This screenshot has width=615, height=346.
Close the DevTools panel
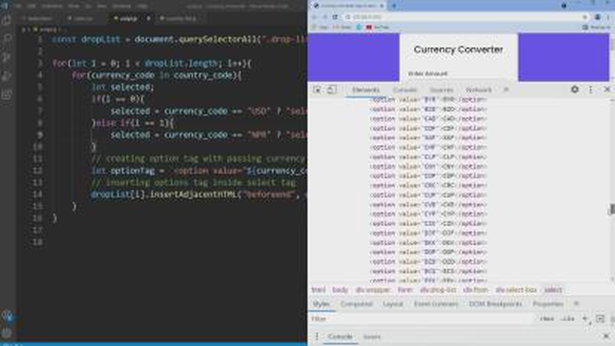click(x=607, y=89)
